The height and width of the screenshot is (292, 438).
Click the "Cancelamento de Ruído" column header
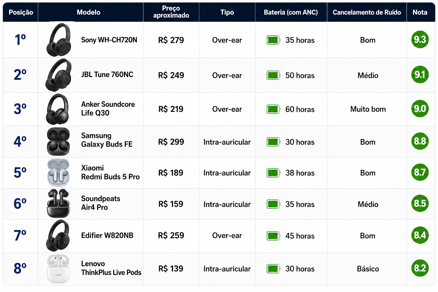coord(367,12)
